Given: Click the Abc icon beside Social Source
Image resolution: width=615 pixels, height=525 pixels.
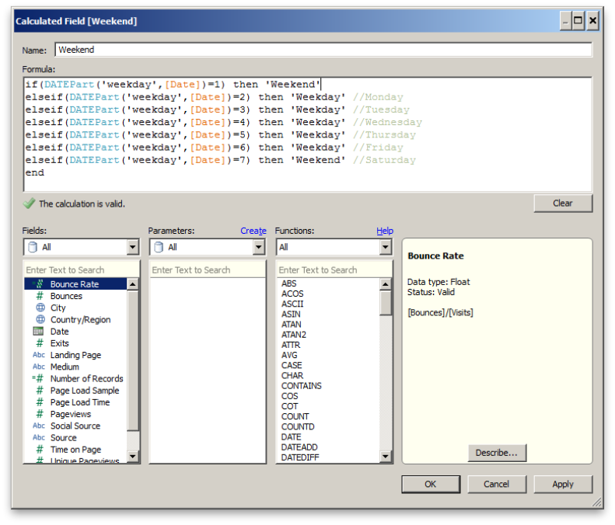Looking at the screenshot, I should pyautogui.click(x=39, y=426).
